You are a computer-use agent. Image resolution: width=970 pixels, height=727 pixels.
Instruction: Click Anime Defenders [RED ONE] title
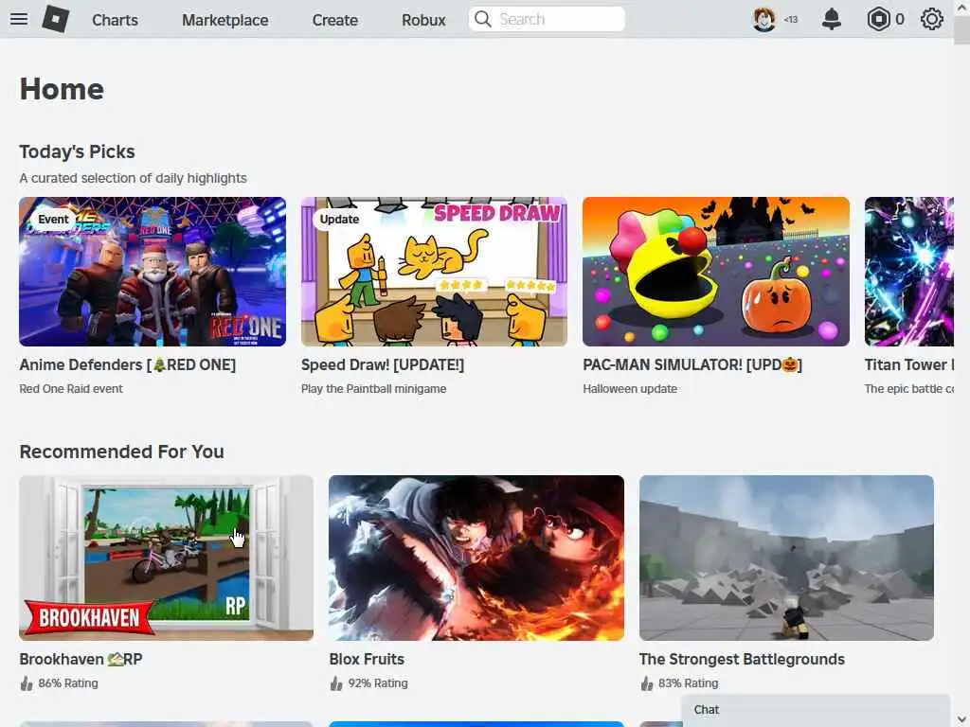click(x=128, y=364)
